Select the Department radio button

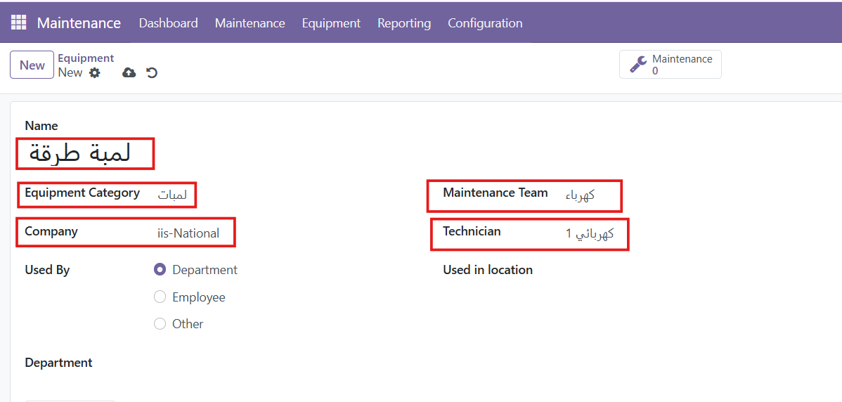pyautogui.click(x=160, y=269)
